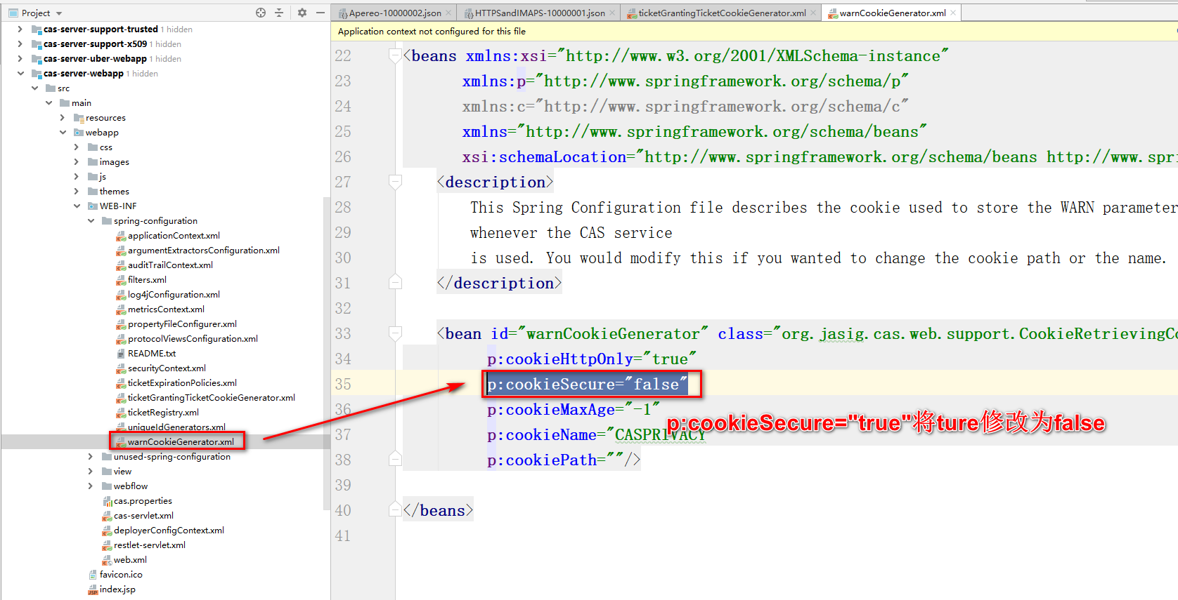1178x600 pixels.
Task: Click line number 35 in the gutter
Action: [343, 385]
